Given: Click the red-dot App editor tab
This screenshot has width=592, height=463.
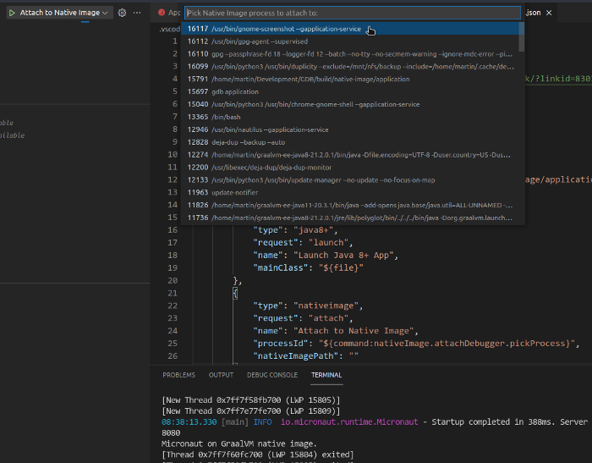Looking at the screenshot, I should click(x=169, y=13).
